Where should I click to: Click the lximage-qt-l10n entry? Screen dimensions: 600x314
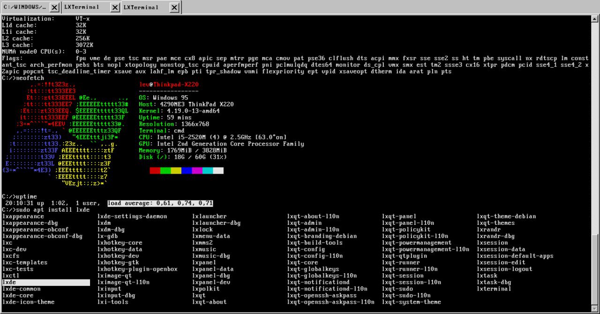pos(123,282)
